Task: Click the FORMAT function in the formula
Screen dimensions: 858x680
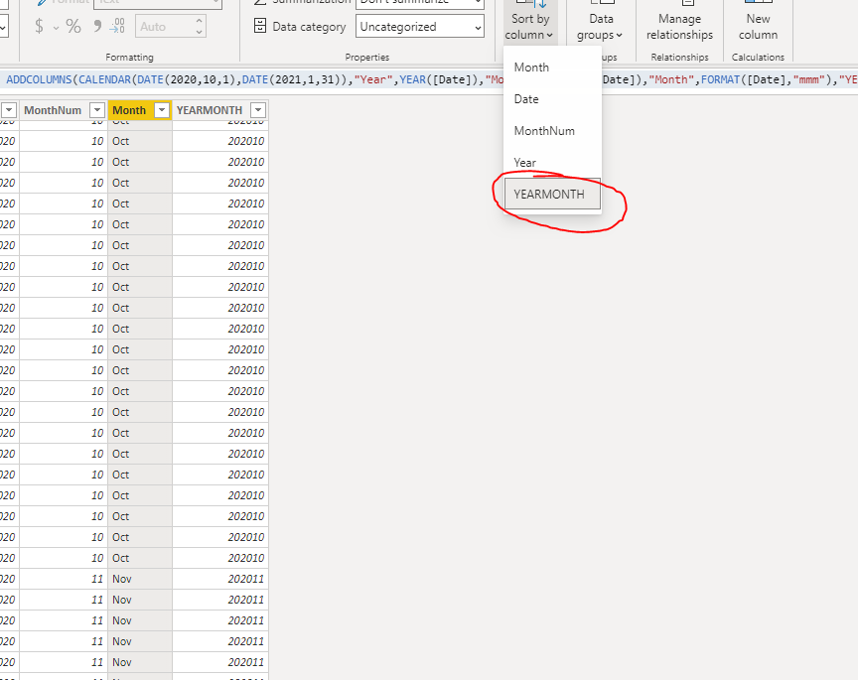Action: pyautogui.click(x=721, y=79)
